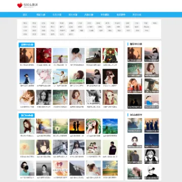The height and width of the screenshot is (182, 182).
Task: Open white-haired anime boy avatar
Action: [x=43, y=76]
